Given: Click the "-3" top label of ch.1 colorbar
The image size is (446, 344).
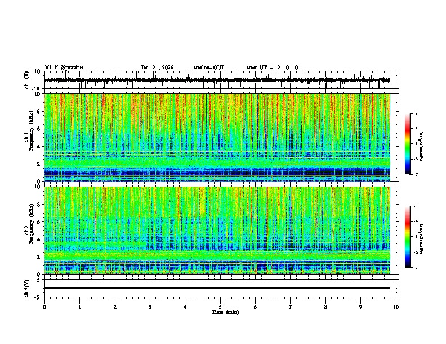Looking at the screenshot, I should click(x=416, y=113).
